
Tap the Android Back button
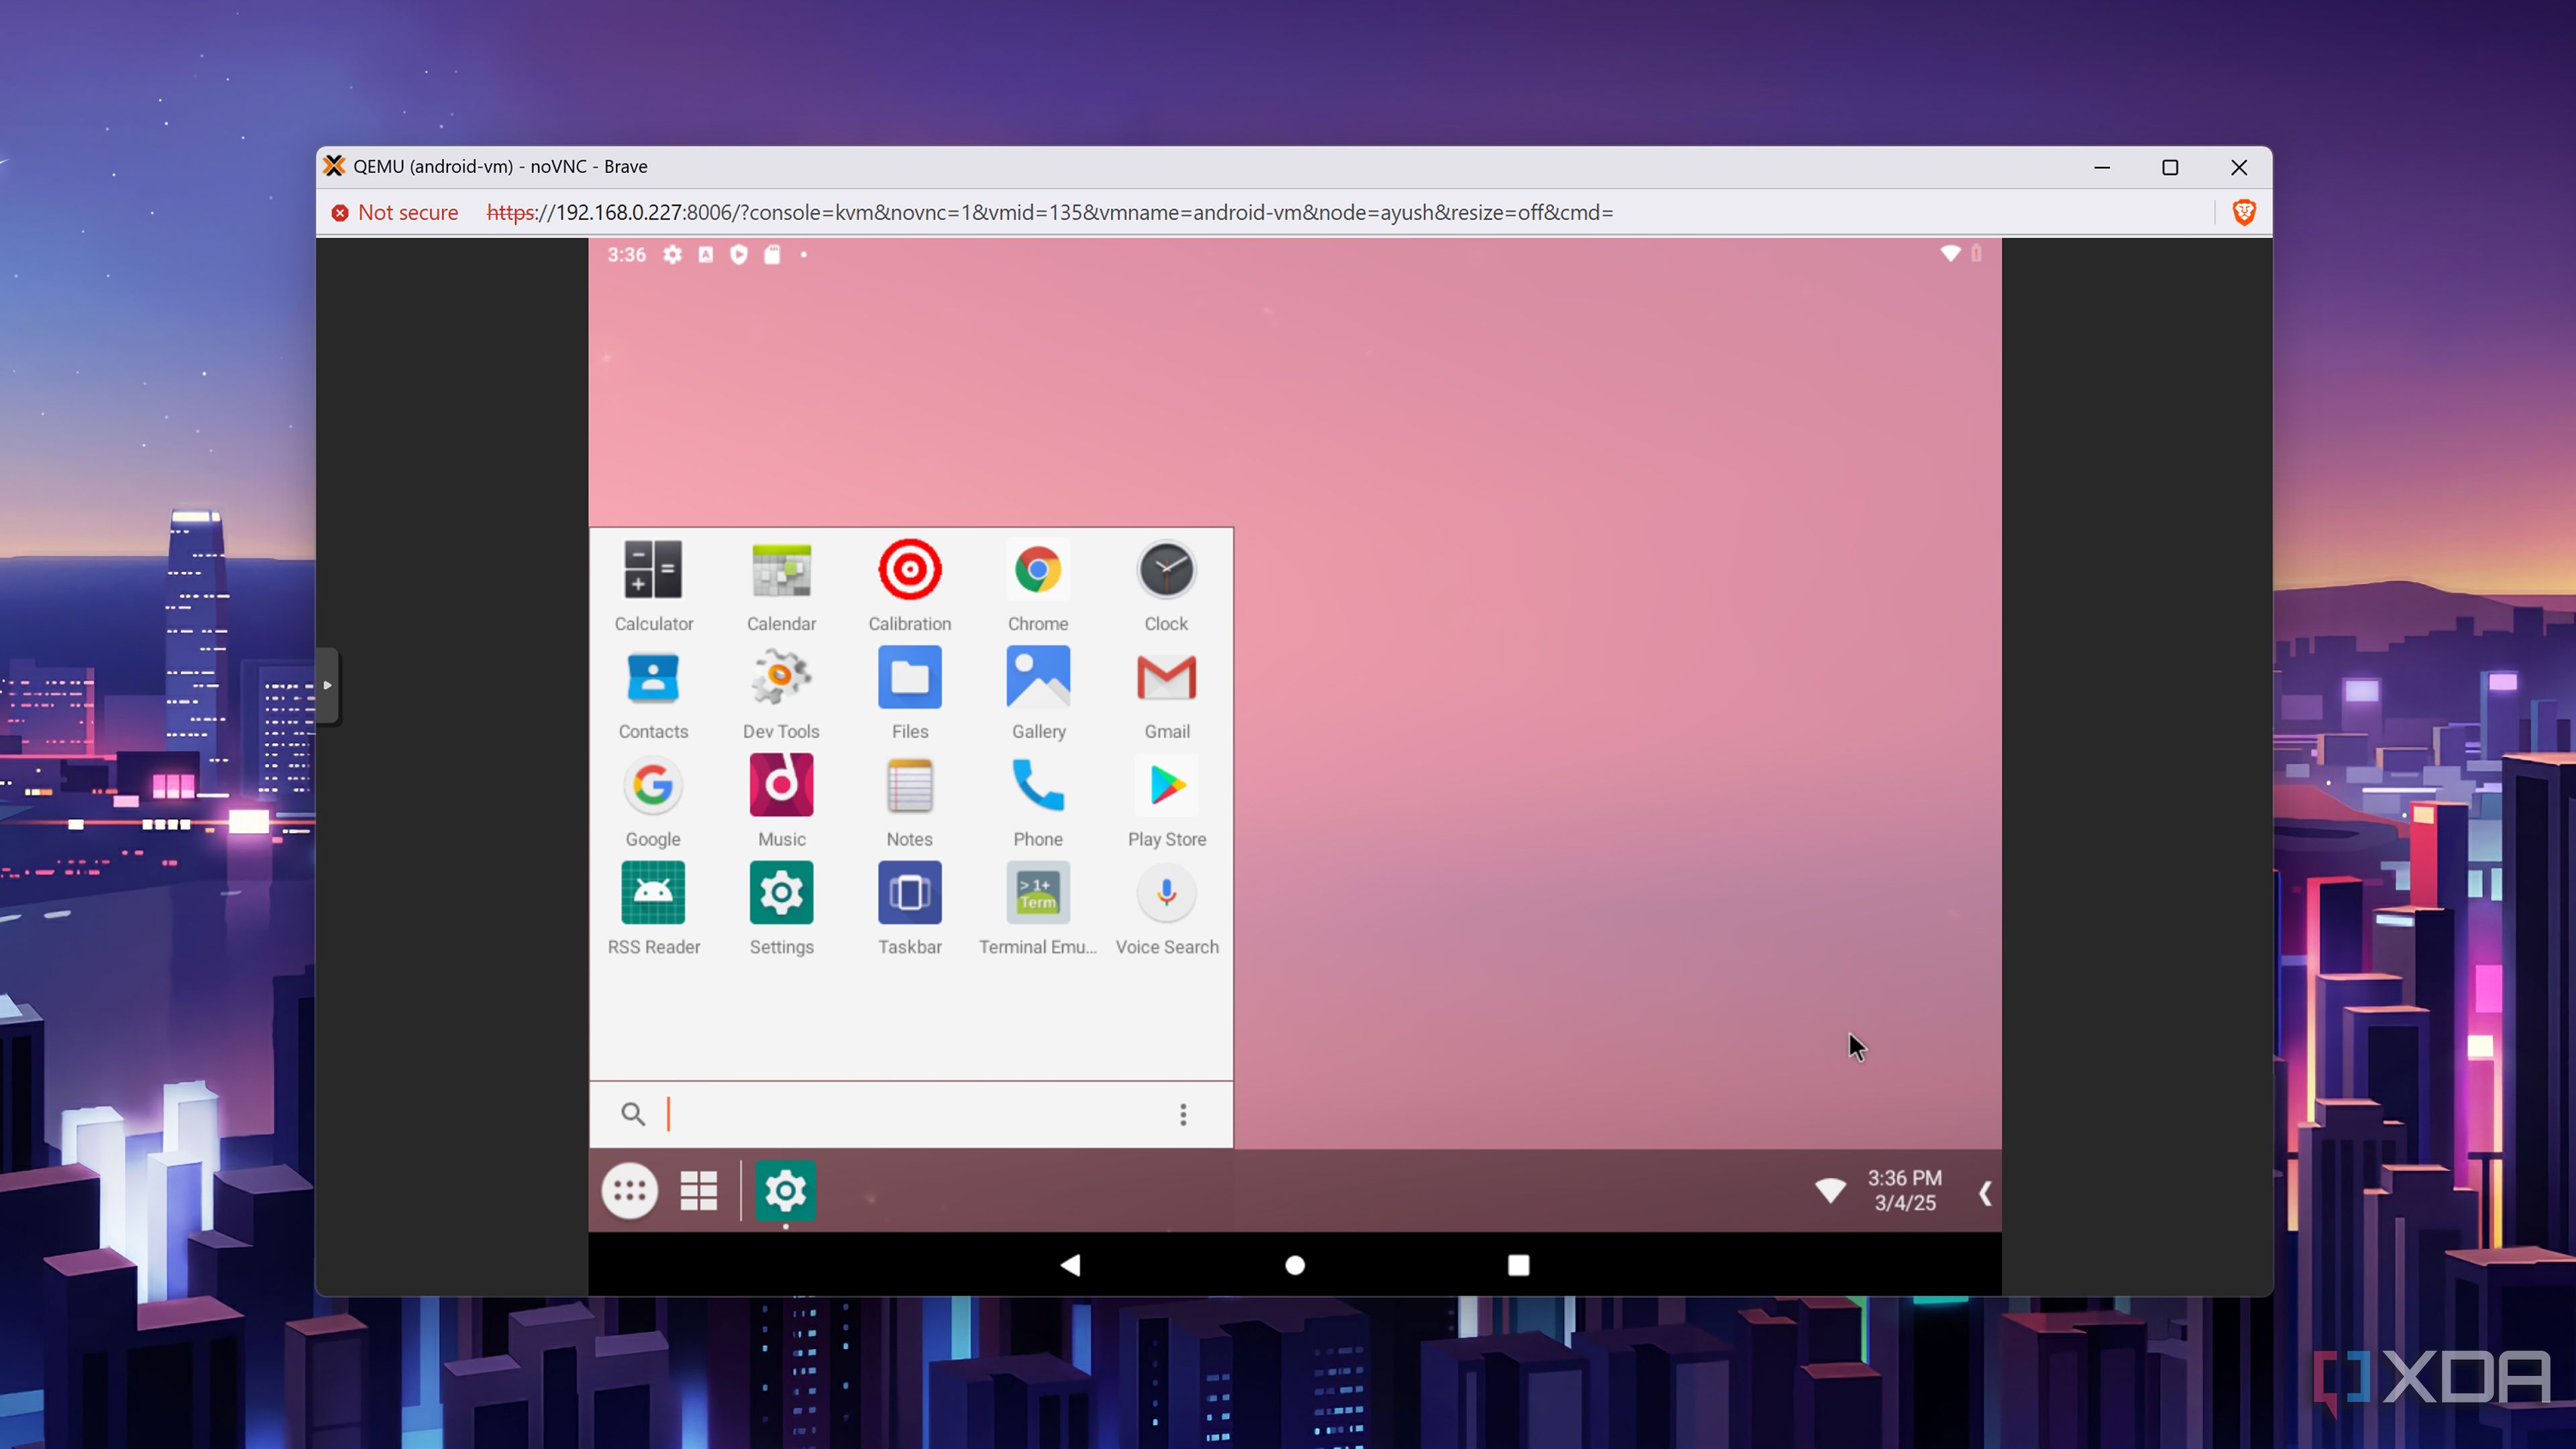click(x=1070, y=1265)
